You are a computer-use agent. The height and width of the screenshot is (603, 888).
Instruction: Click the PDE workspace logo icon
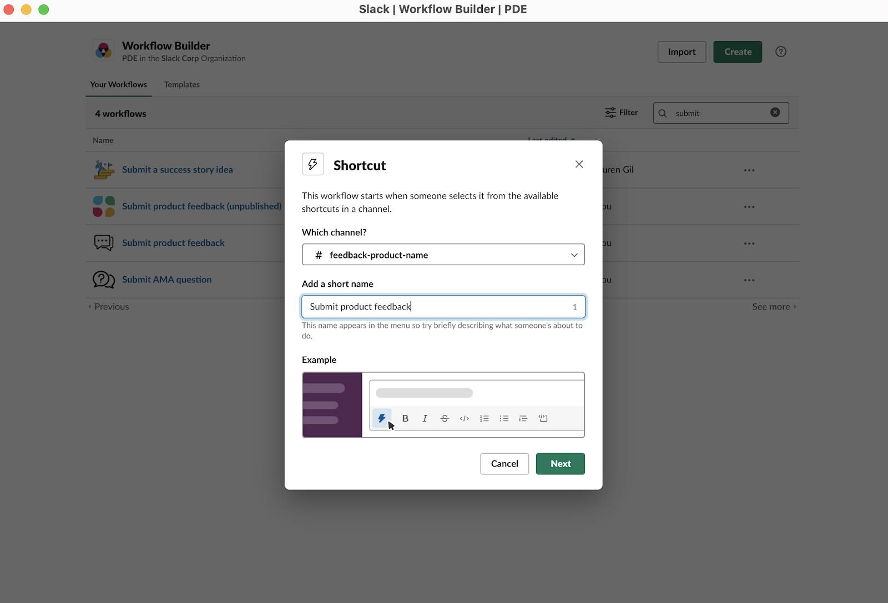[103, 50]
